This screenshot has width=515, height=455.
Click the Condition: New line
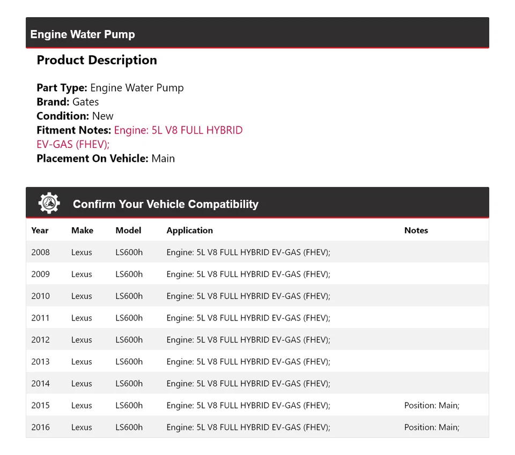[x=75, y=116]
